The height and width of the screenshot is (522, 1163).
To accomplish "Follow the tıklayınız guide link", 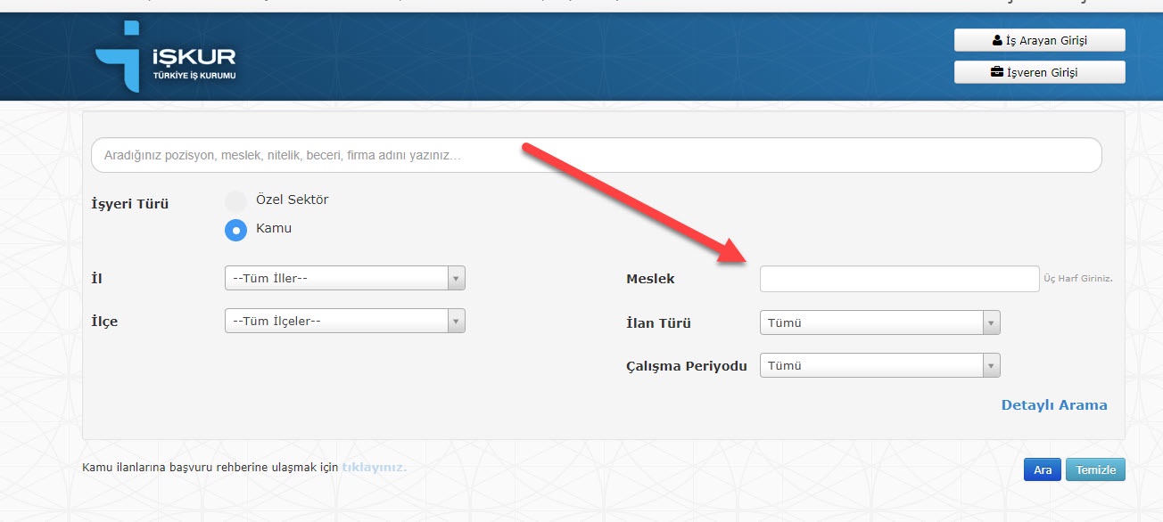I will 374,468.
